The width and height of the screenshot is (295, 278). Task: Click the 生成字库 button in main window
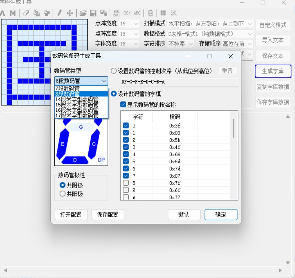273,71
